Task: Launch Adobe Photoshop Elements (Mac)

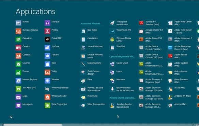Action: coord(170,48)
